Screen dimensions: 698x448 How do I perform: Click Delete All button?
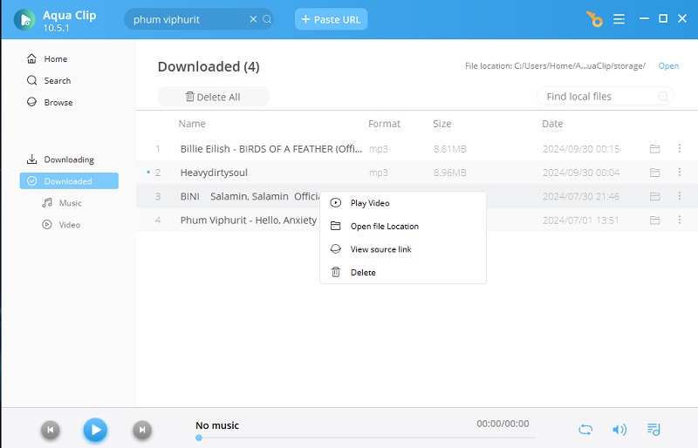point(213,97)
